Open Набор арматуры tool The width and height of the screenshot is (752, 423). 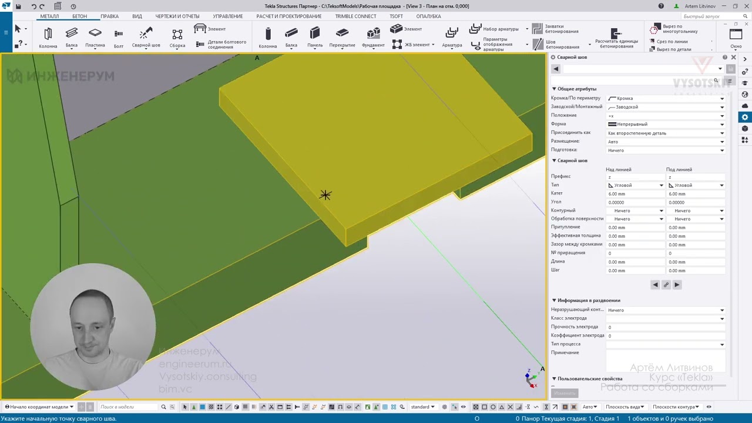[494, 29]
